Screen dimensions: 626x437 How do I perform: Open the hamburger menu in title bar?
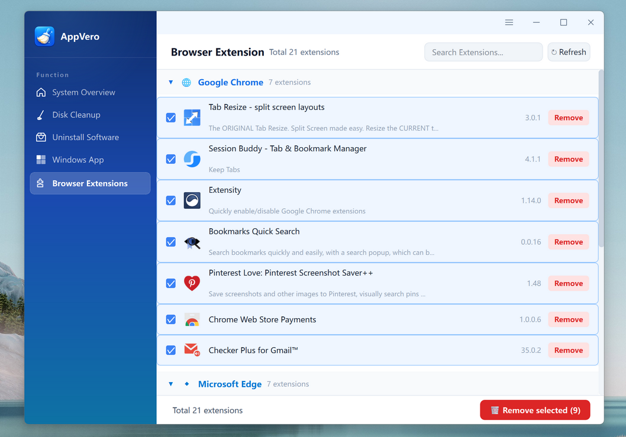pyautogui.click(x=509, y=22)
